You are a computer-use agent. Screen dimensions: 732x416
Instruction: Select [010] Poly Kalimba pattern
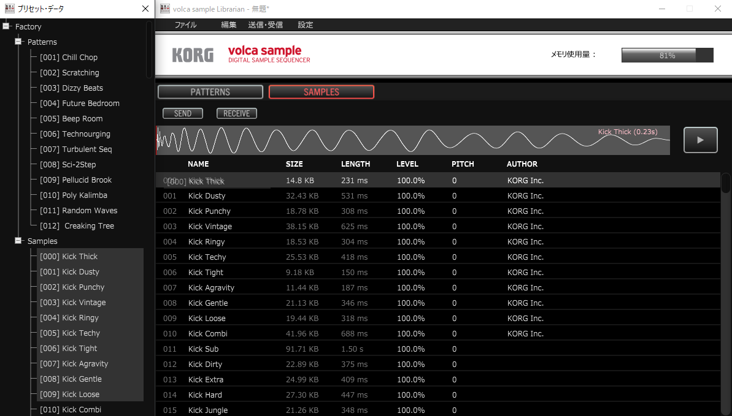pyautogui.click(x=73, y=195)
